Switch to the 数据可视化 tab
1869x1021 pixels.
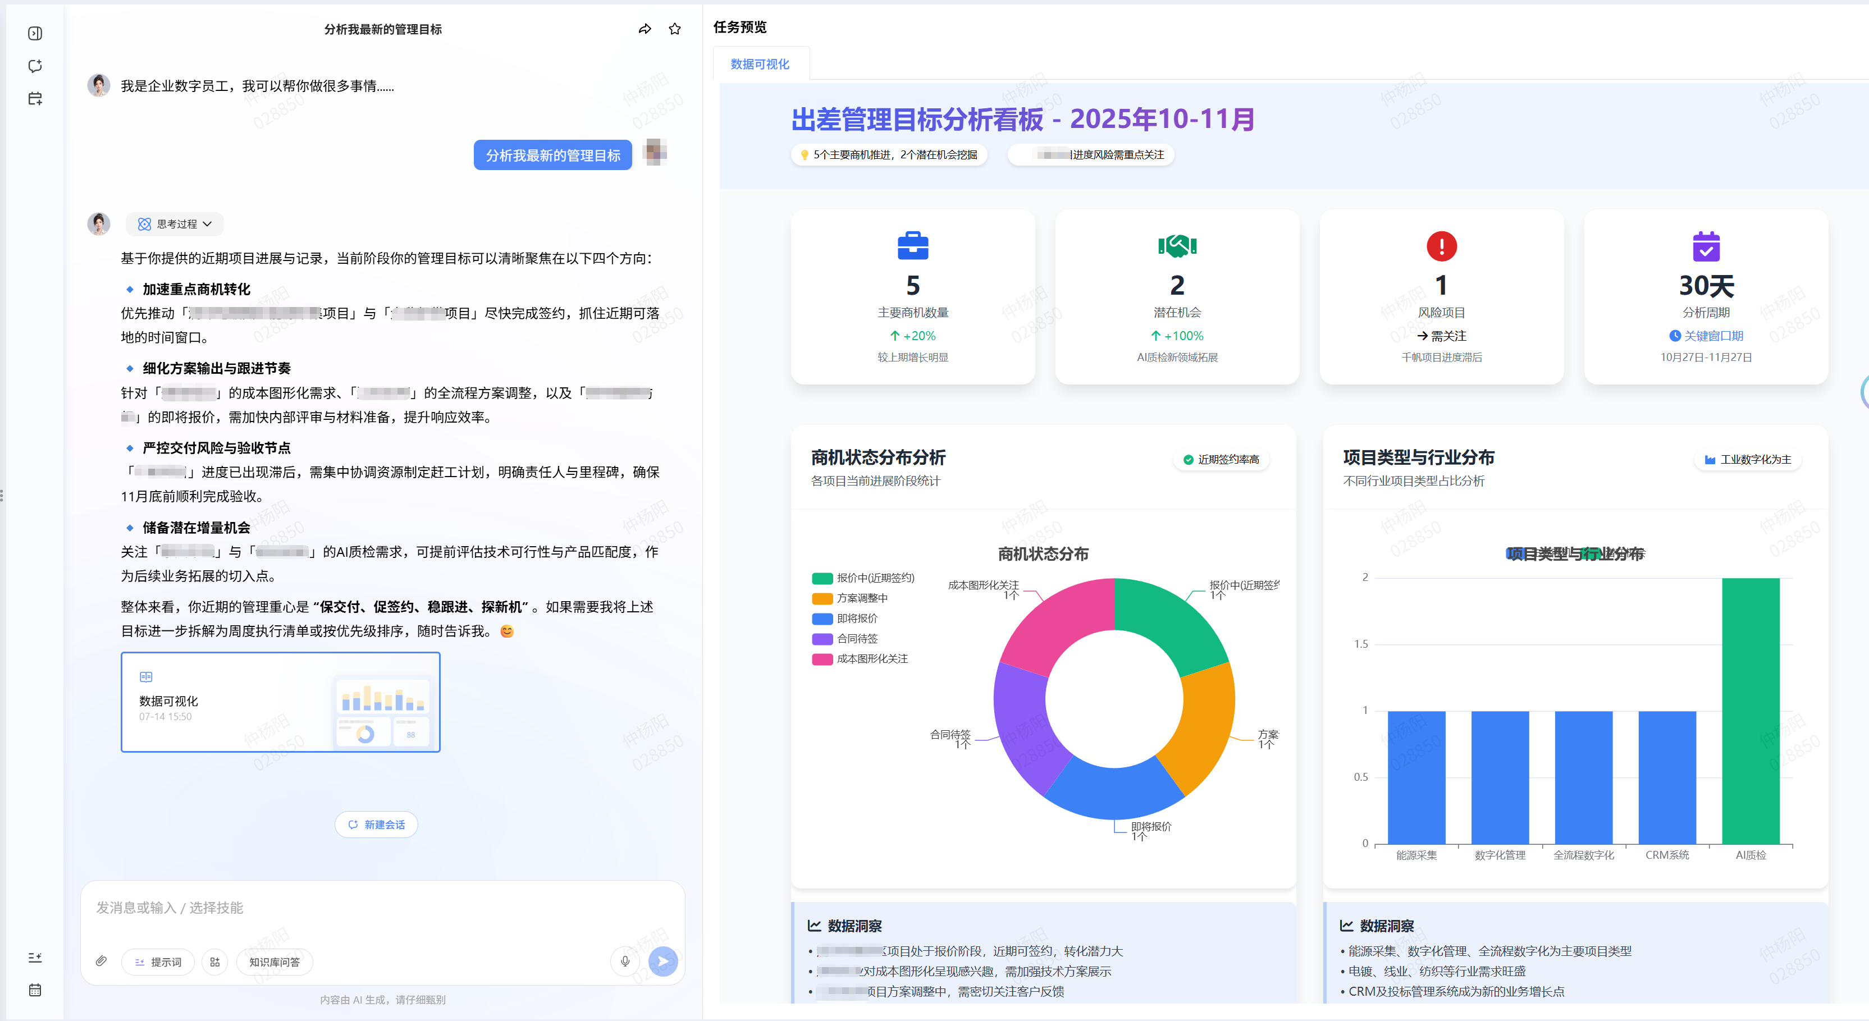pyautogui.click(x=760, y=64)
